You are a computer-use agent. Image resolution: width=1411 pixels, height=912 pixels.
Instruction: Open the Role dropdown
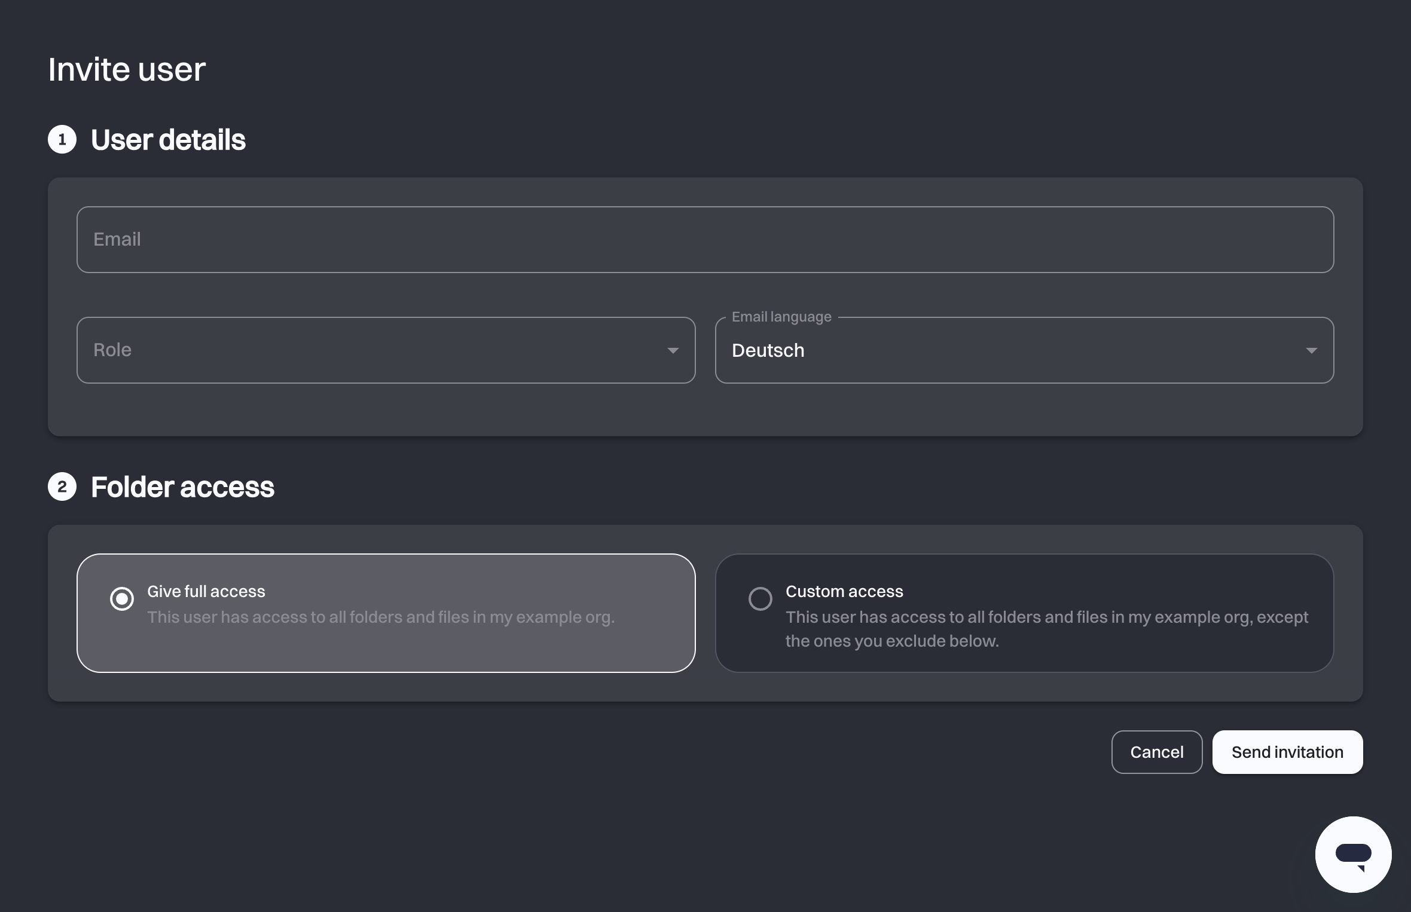pyautogui.click(x=386, y=350)
